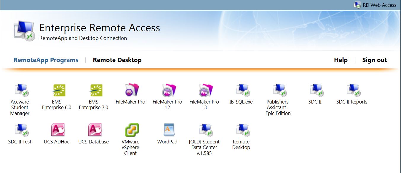The image size is (401, 173).
Task: Click the "EMS Enterprise 6.0" label
Action: (57, 105)
